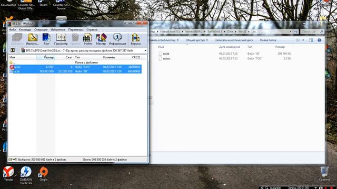Expand Explorer address bar history dropdown
Viewport: 337px width, 189px height.
(x=291, y=31)
